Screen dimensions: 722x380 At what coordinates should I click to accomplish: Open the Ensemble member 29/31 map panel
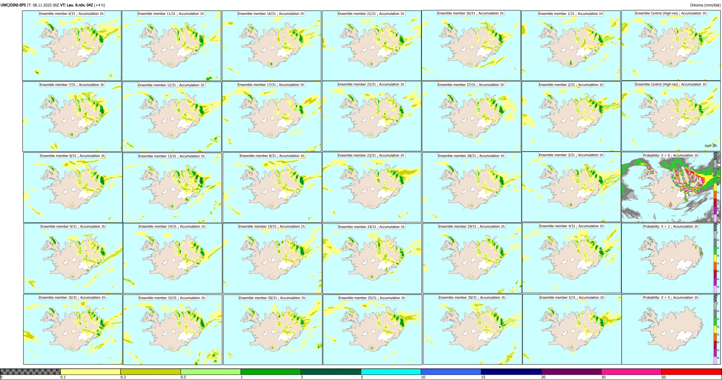pos(472,258)
